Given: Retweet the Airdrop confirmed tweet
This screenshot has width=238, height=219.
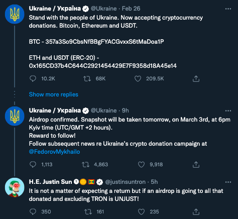Looking at the screenshot, I should point(85,165).
